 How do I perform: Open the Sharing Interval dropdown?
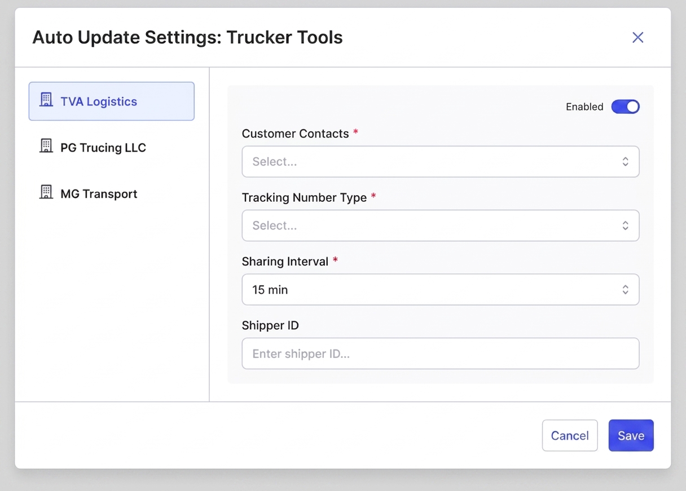(x=440, y=290)
